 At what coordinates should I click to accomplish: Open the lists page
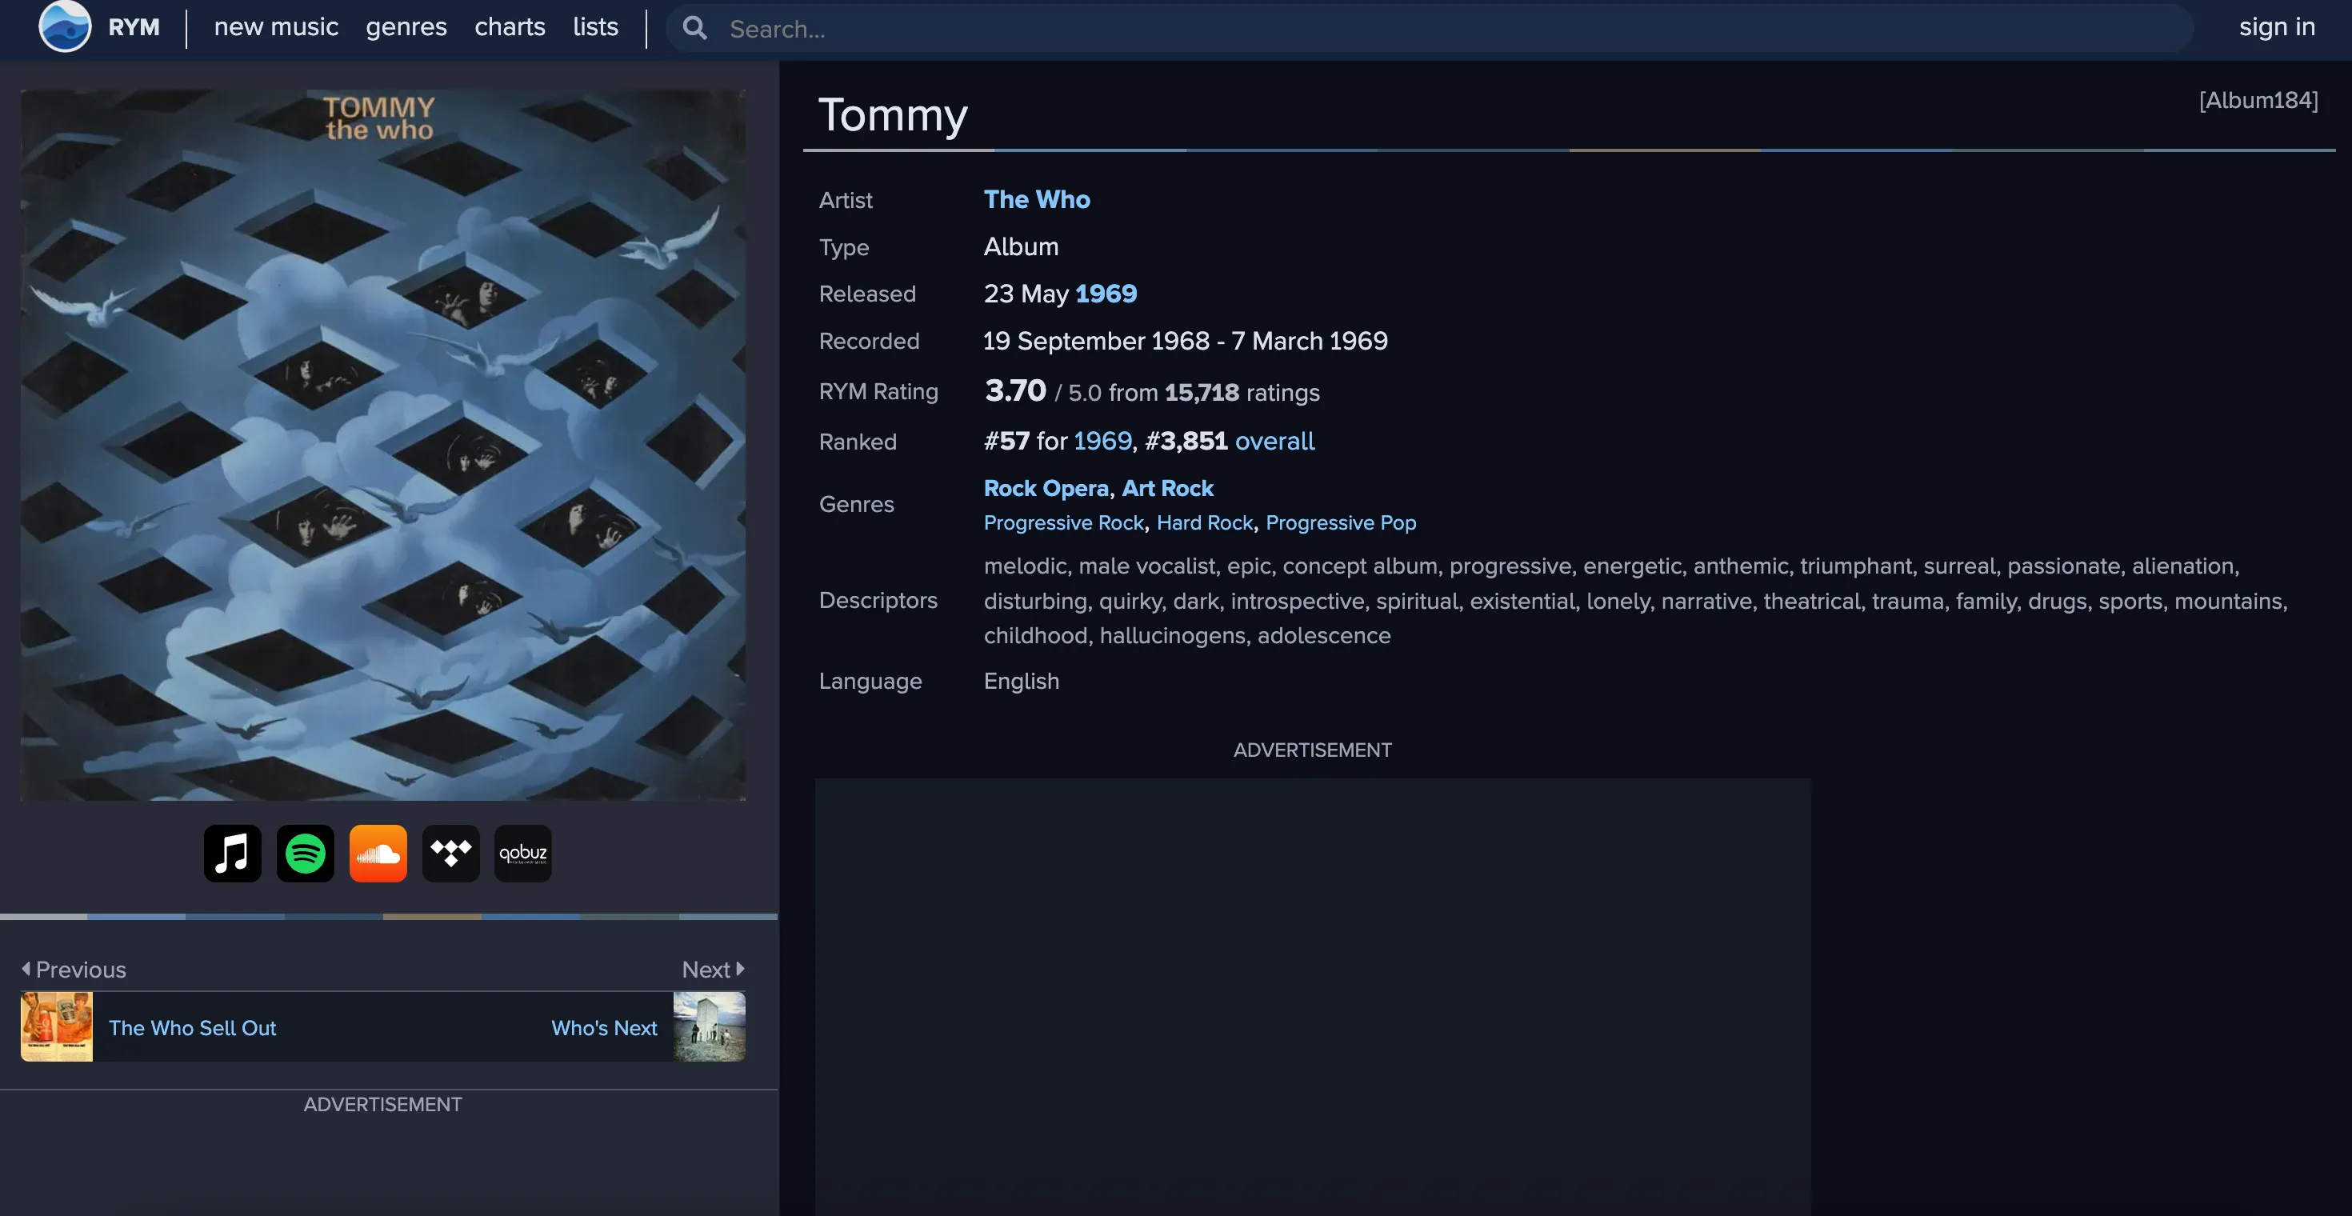[594, 26]
